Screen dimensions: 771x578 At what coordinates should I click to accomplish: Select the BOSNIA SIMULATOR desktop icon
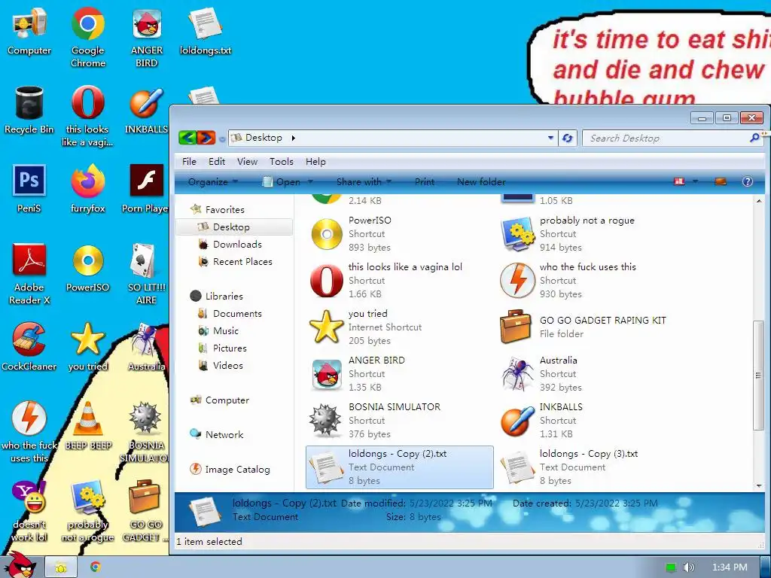pyautogui.click(x=145, y=431)
